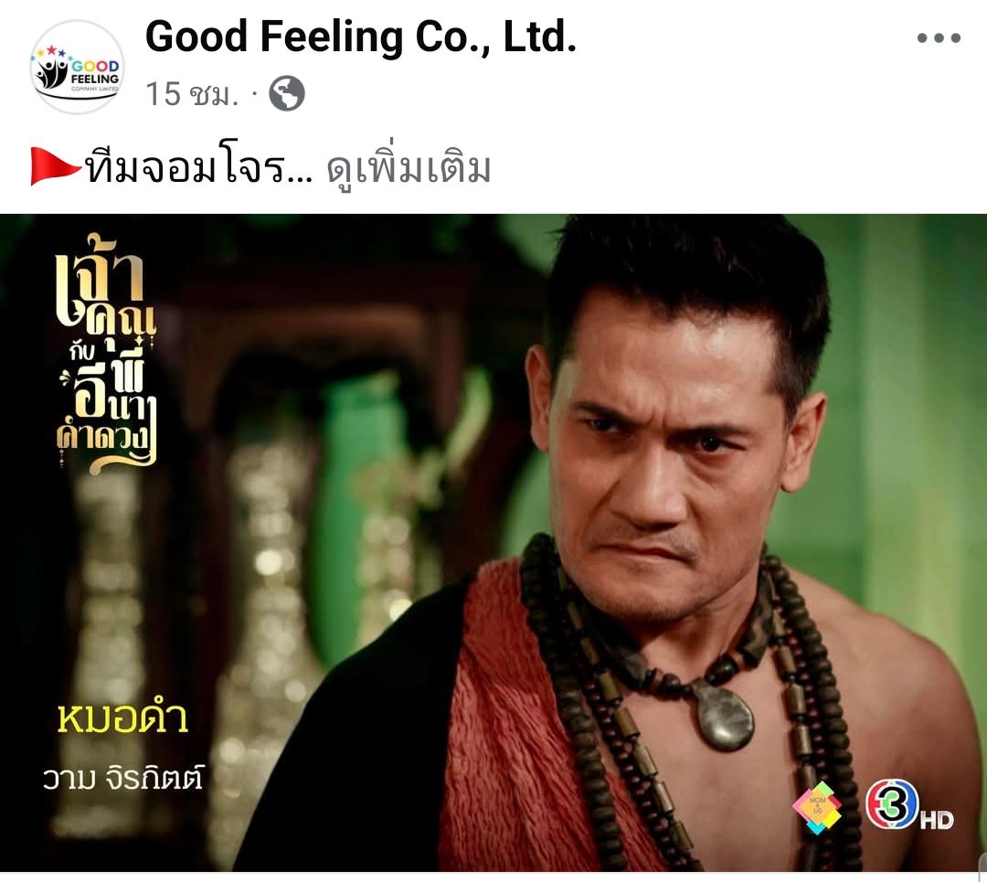The image size is (987, 882).
Task: Open Good Feeling Co., Ltd. page name
Action: click(361, 37)
